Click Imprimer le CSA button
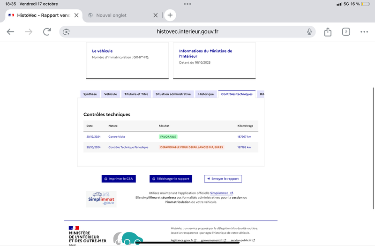Image resolution: width=375 pixels, height=246 pixels. point(119,179)
